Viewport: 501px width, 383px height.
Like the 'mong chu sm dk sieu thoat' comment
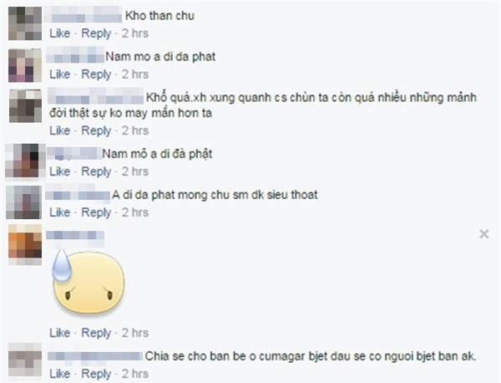point(60,212)
